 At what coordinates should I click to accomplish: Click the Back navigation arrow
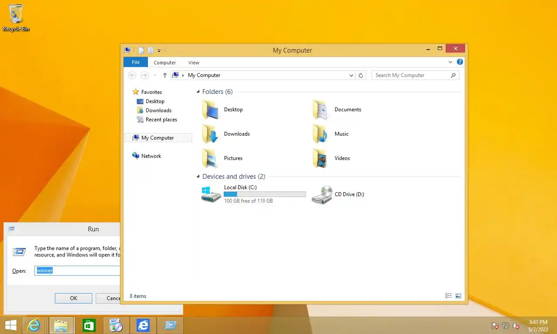coord(132,75)
